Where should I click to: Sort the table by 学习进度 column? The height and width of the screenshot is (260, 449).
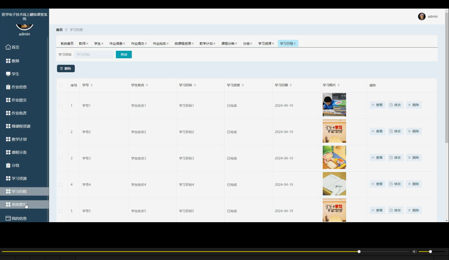tap(243, 85)
